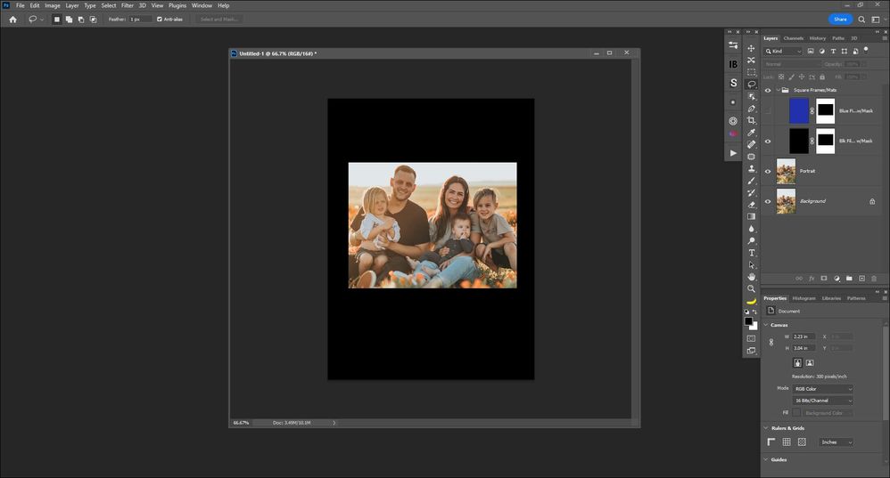Open the Image menu

pos(53,5)
